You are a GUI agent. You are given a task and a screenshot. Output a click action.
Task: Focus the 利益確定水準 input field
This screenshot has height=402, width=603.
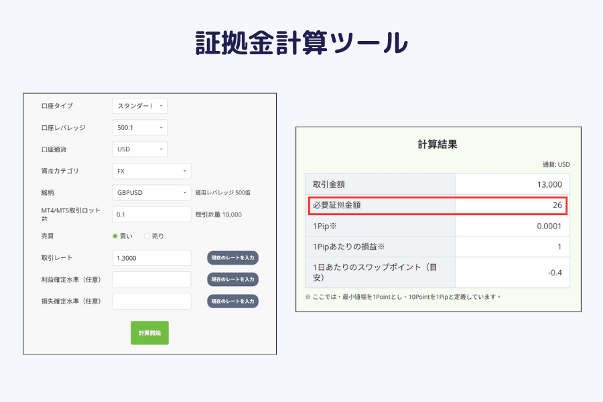click(151, 279)
